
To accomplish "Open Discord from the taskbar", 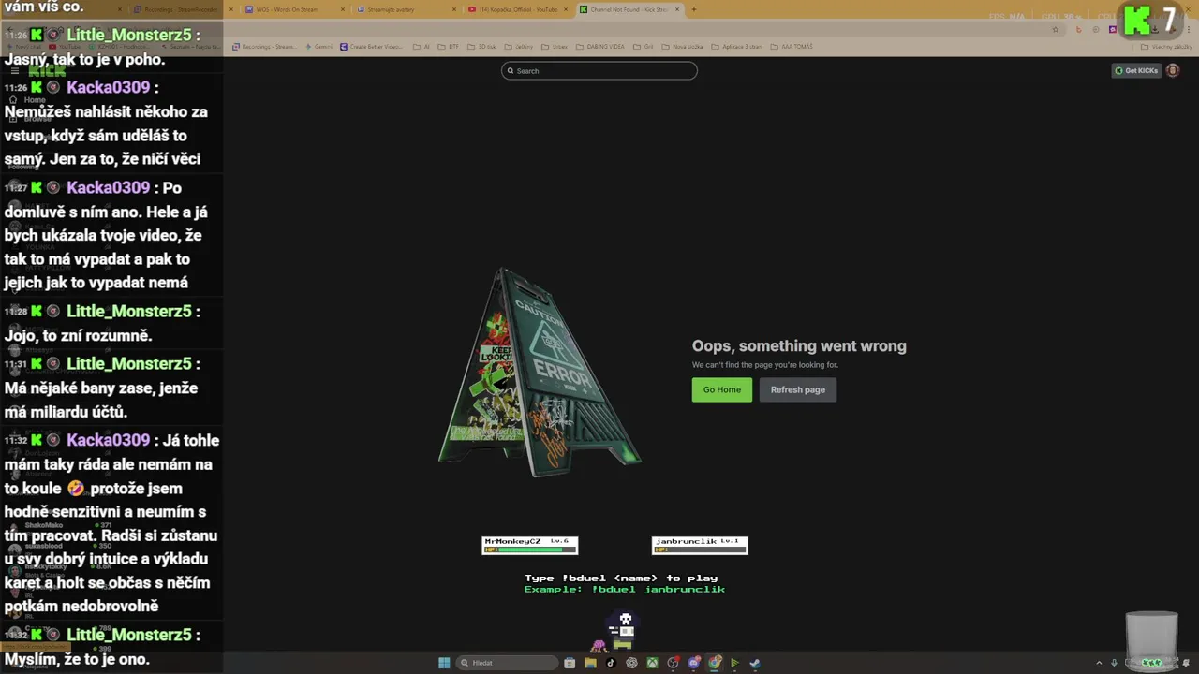I will [x=694, y=663].
